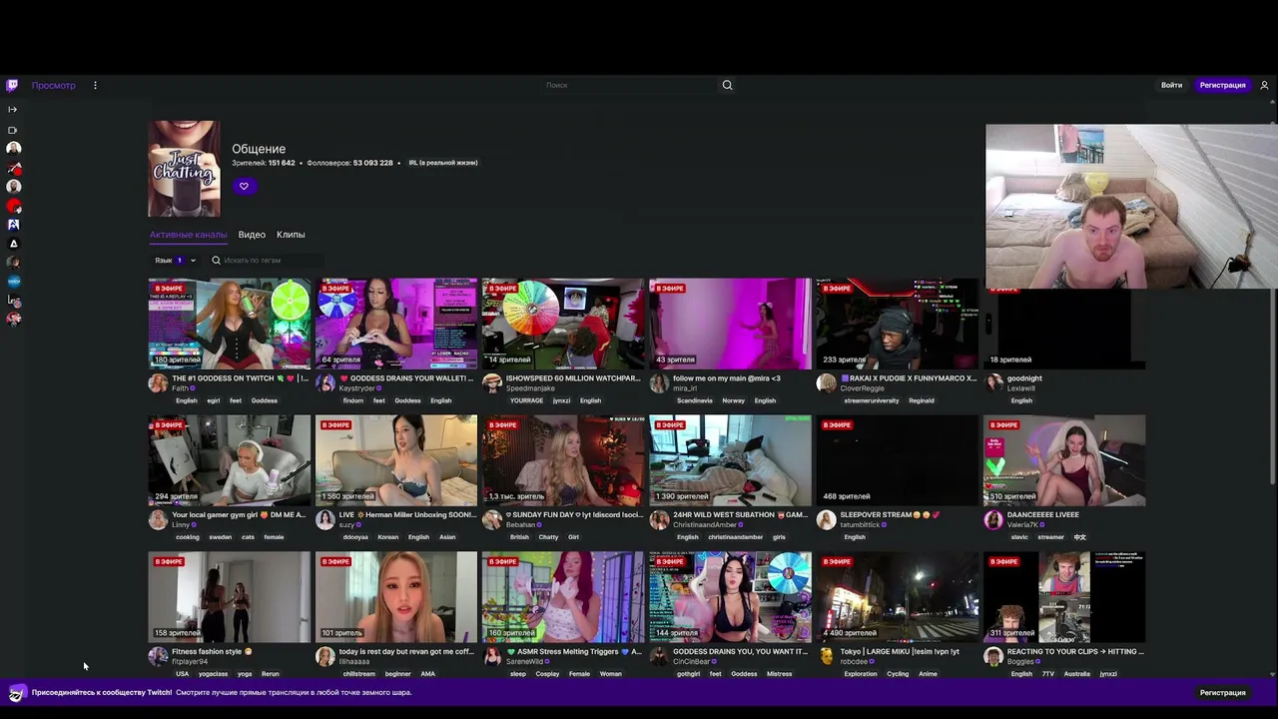Image resolution: width=1278 pixels, height=719 pixels.
Task: Open Linny's channel avatar
Action: (x=158, y=520)
